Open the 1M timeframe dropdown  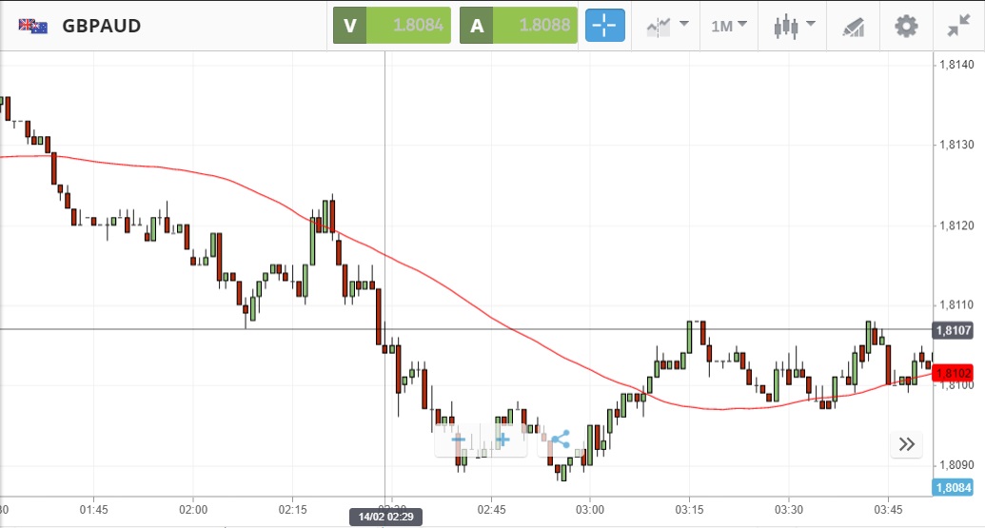(x=729, y=26)
